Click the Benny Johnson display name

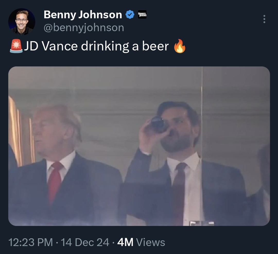click(x=83, y=15)
